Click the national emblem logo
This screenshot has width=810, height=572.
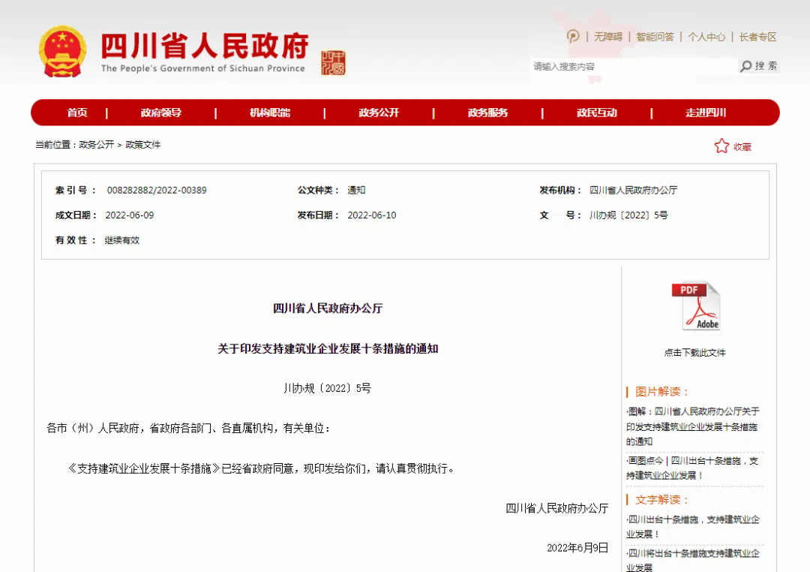(63, 52)
